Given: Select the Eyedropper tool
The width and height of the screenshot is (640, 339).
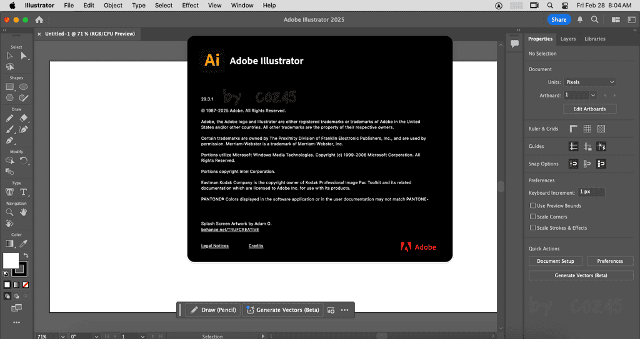Looking at the screenshot, I should 24,243.
